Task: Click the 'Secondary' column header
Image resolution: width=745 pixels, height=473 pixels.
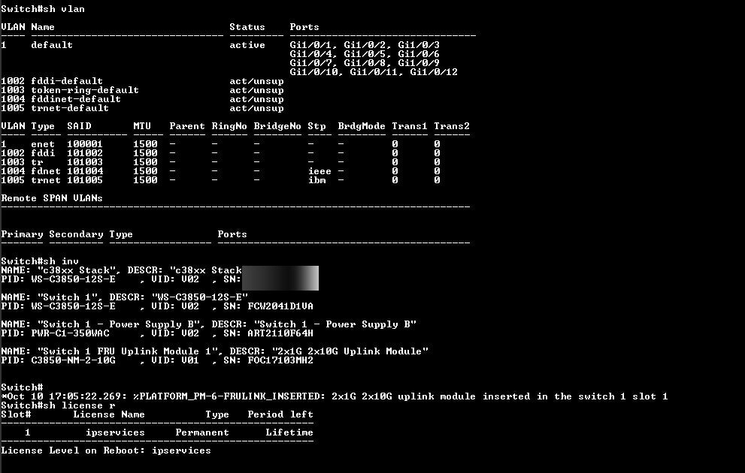Action: click(76, 234)
